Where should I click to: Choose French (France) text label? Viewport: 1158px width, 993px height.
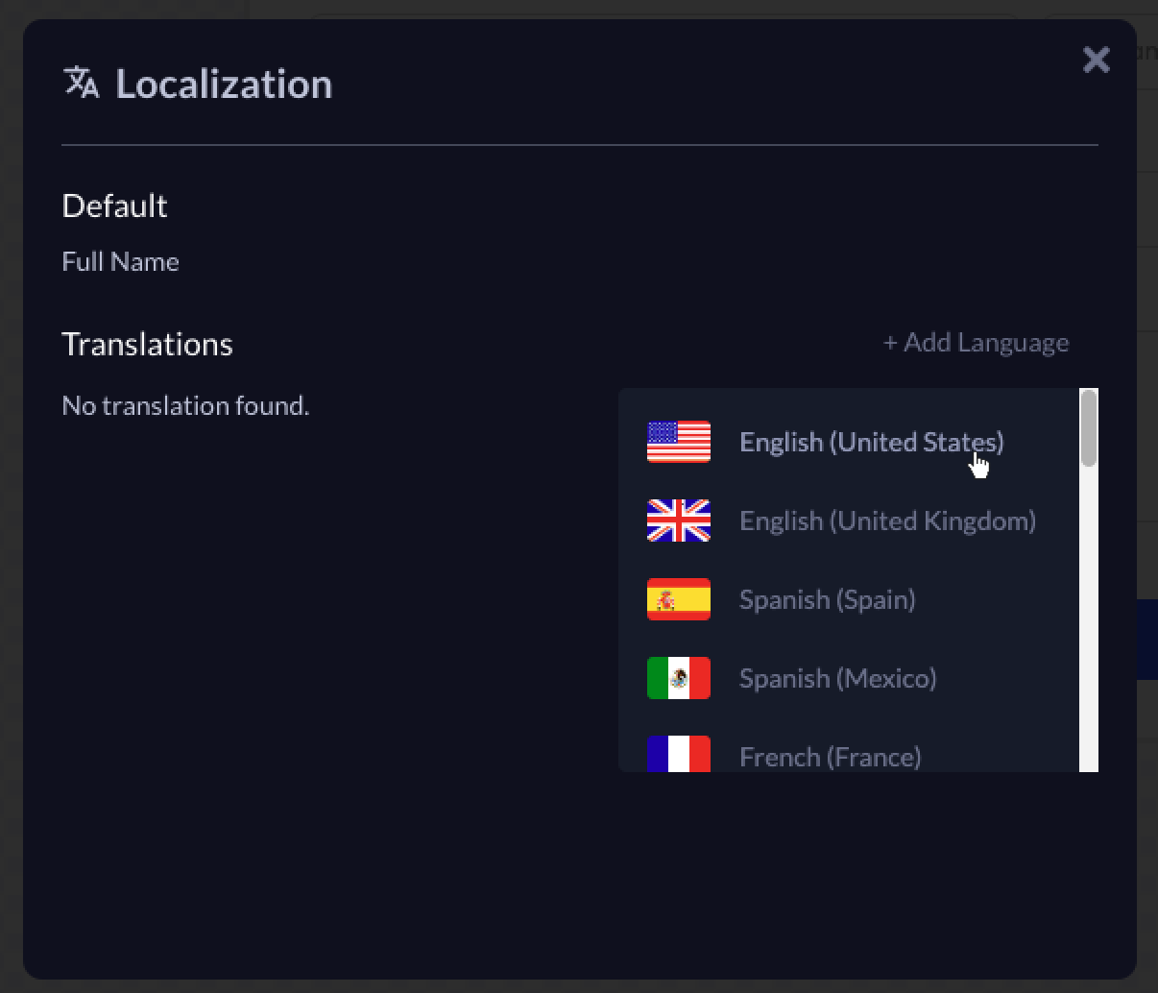coord(830,757)
